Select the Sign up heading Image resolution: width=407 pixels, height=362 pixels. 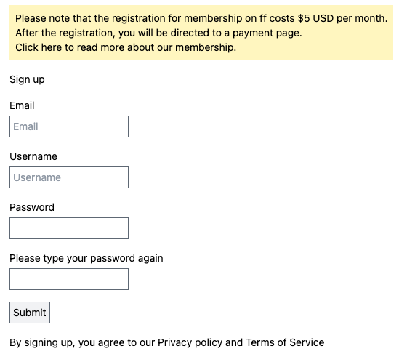tap(27, 79)
